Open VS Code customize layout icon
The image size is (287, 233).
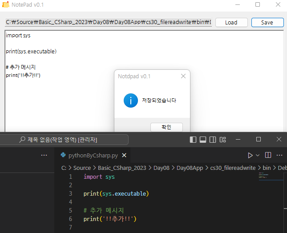(223, 140)
